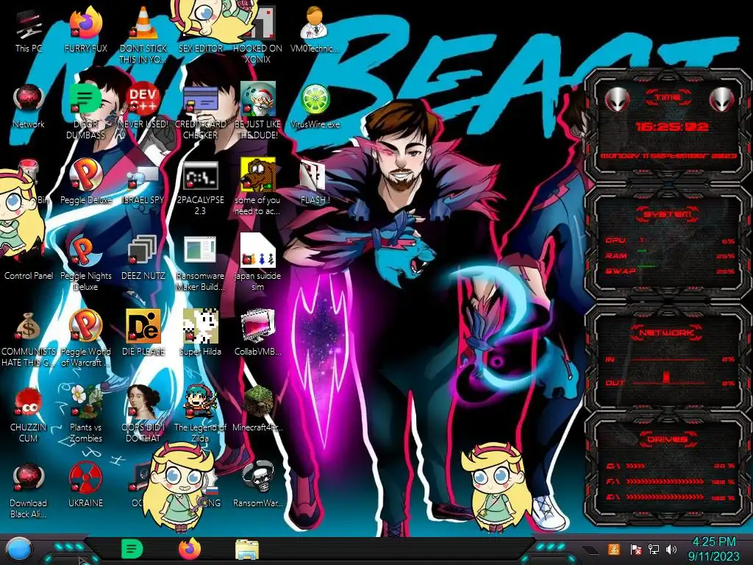Open the Ransomware Maker Build... icon
Screen dimensions: 753x565
click(200, 263)
